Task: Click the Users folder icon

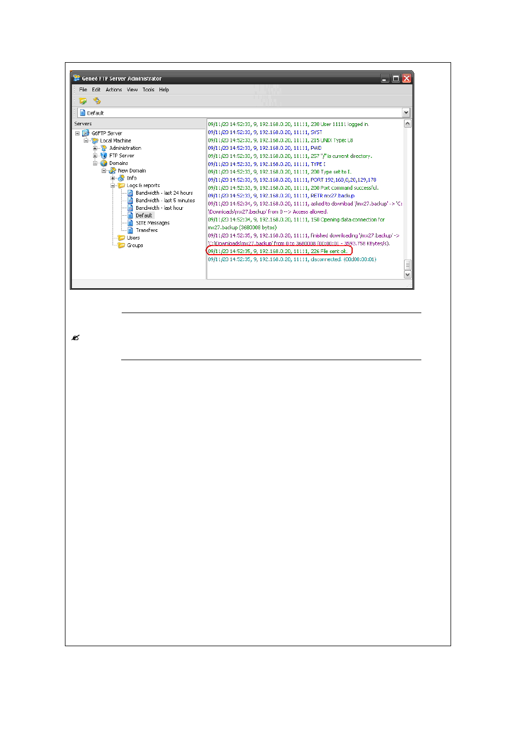Action: (x=121, y=238)
